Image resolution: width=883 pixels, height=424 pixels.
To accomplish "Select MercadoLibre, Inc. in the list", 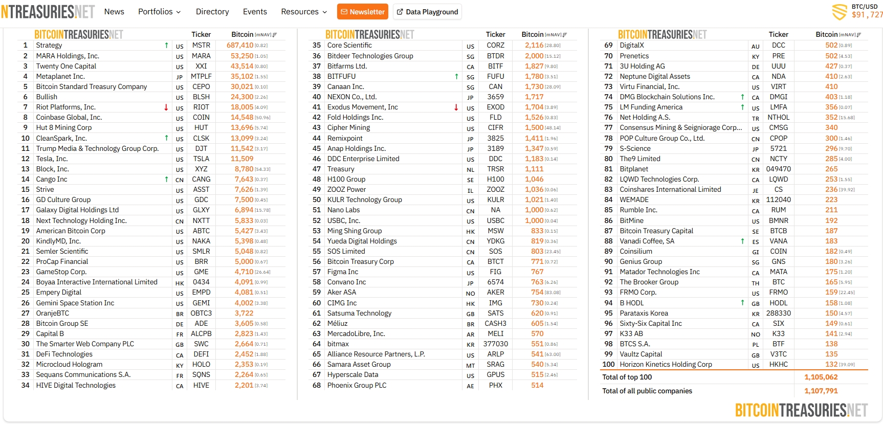I will coord(356,334).
